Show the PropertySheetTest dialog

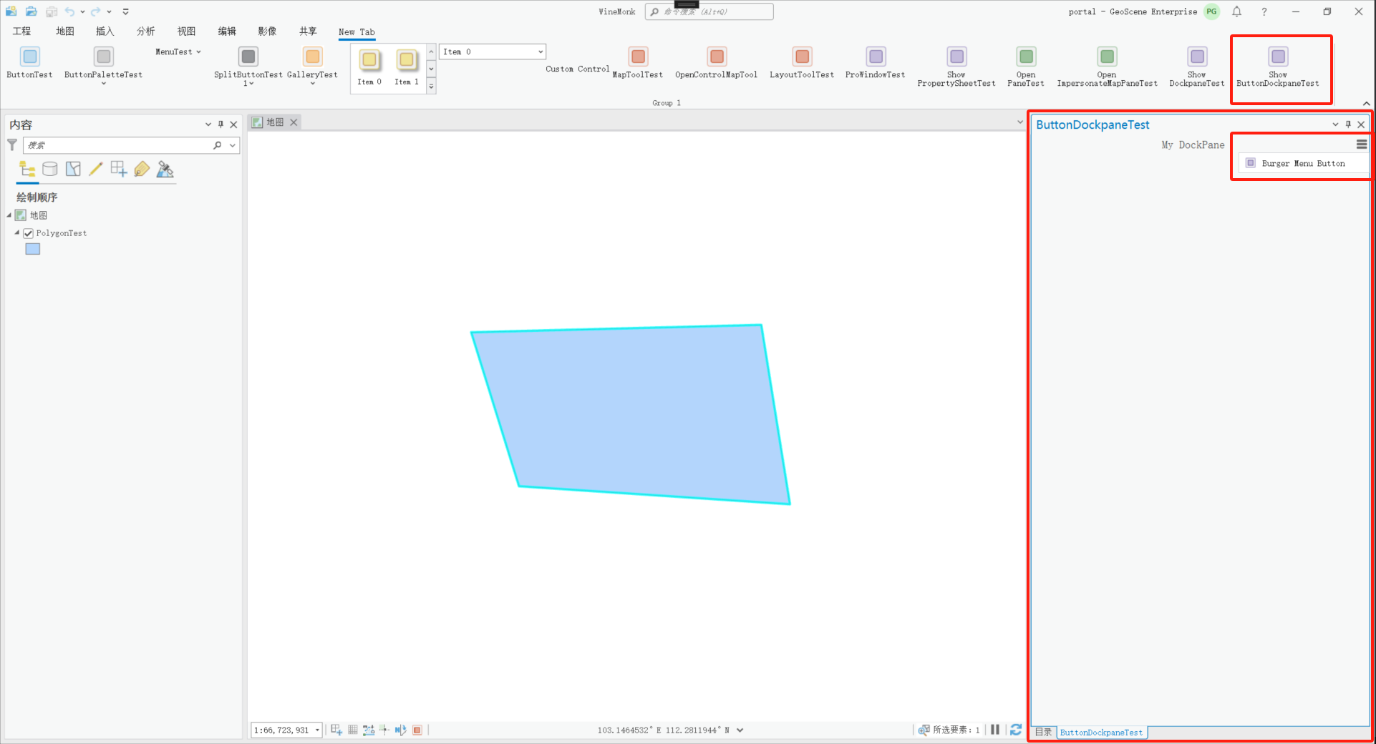(x=956, y=67)
